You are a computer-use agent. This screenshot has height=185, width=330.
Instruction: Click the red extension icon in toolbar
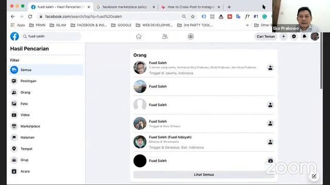point(229,16)
